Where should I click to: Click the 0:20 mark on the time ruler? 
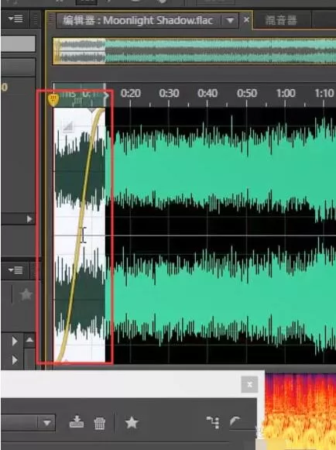[x=131, y=94]
